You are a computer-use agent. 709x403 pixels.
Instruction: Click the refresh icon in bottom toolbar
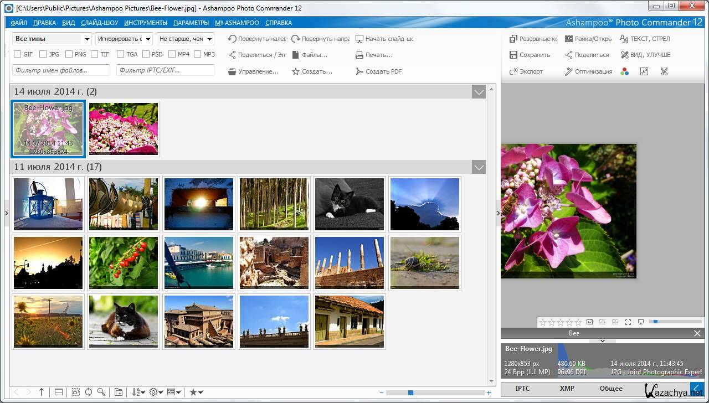click(x=89, y=392)
